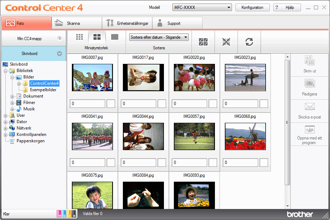Open the Modell MFC-XXXX dropdown
This screenshot has width=330, height=220.
click(x=202, y=7)
